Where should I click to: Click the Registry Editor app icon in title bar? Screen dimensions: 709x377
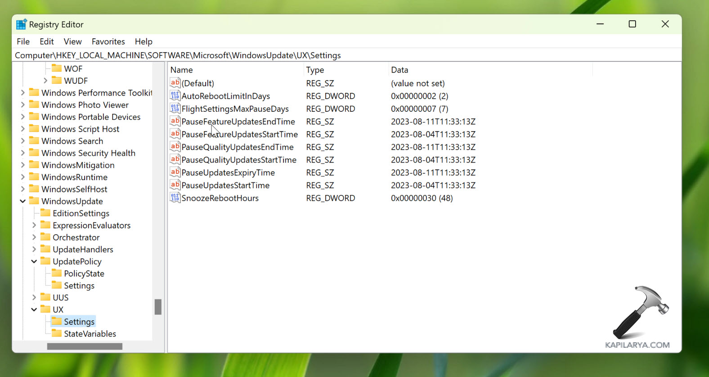pyautogui.click(x=21, y=24)
